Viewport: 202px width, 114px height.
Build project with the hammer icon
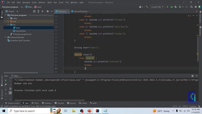click(x=147, y=7)
